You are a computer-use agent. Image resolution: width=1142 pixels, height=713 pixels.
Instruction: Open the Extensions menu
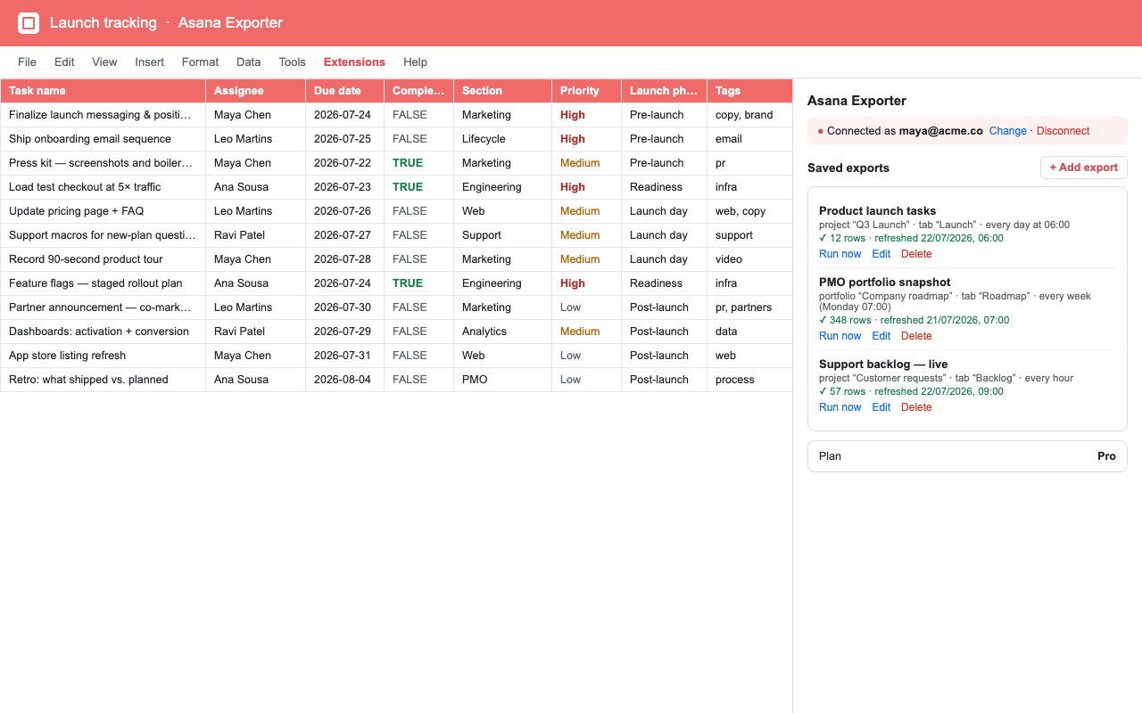click(x=354, y=62)
